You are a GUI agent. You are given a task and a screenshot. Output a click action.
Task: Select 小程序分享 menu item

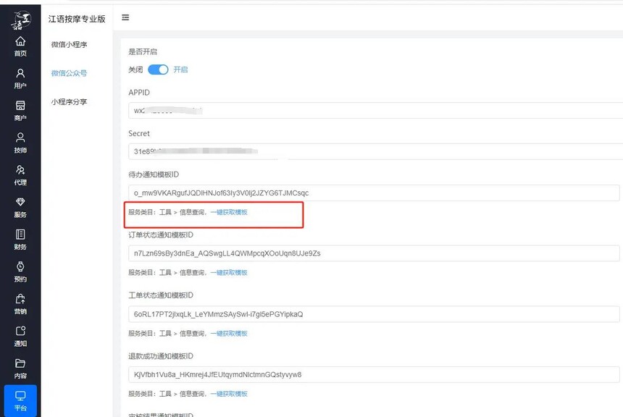click(69, 102)
